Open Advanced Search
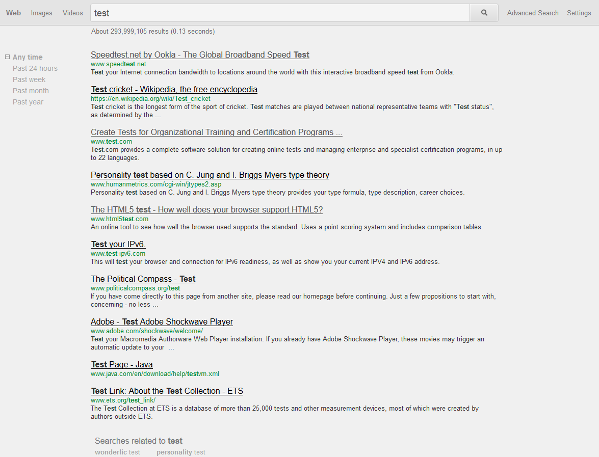Image resolution: width=599 pixels, height=457 pixels. (533, 13)
